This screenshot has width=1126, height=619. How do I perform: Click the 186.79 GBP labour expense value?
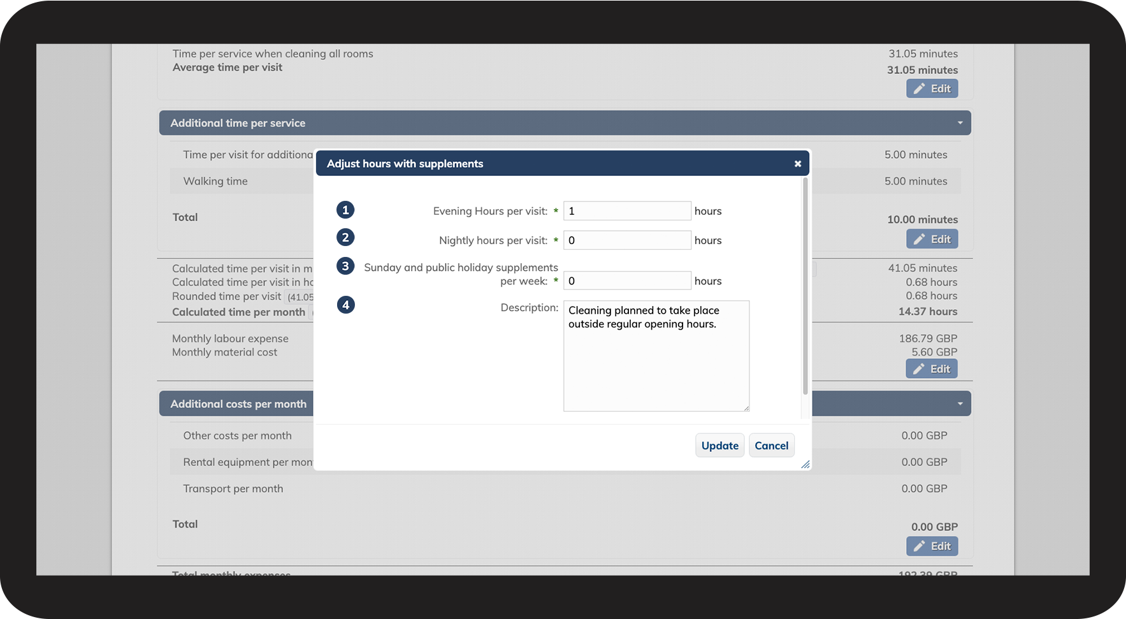[x=928, y=339]
